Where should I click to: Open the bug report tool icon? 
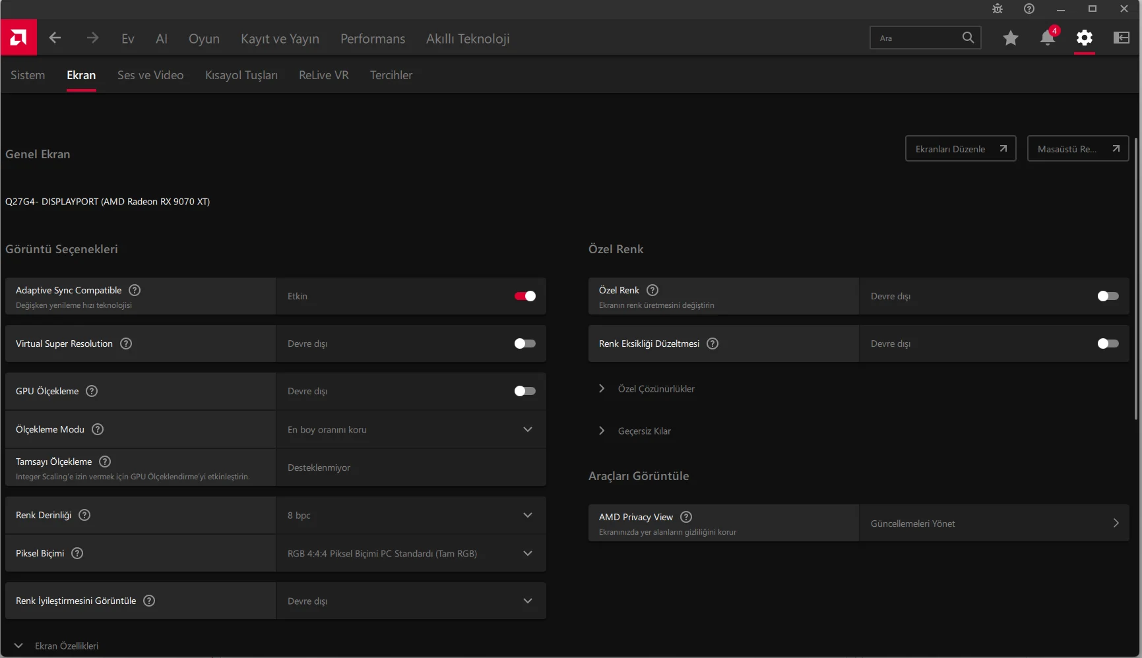point(998,9)
